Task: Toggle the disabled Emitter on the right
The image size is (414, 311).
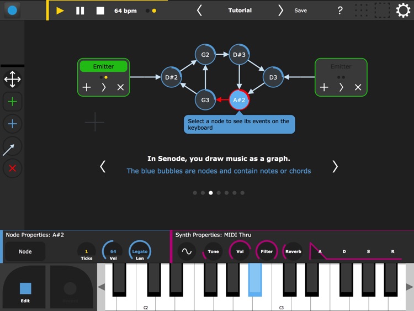Action: click(x=341, y=66)
